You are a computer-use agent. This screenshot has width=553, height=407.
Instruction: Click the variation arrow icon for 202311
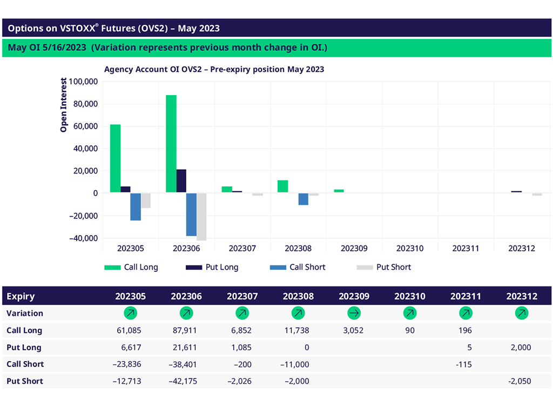pos(466,313)
